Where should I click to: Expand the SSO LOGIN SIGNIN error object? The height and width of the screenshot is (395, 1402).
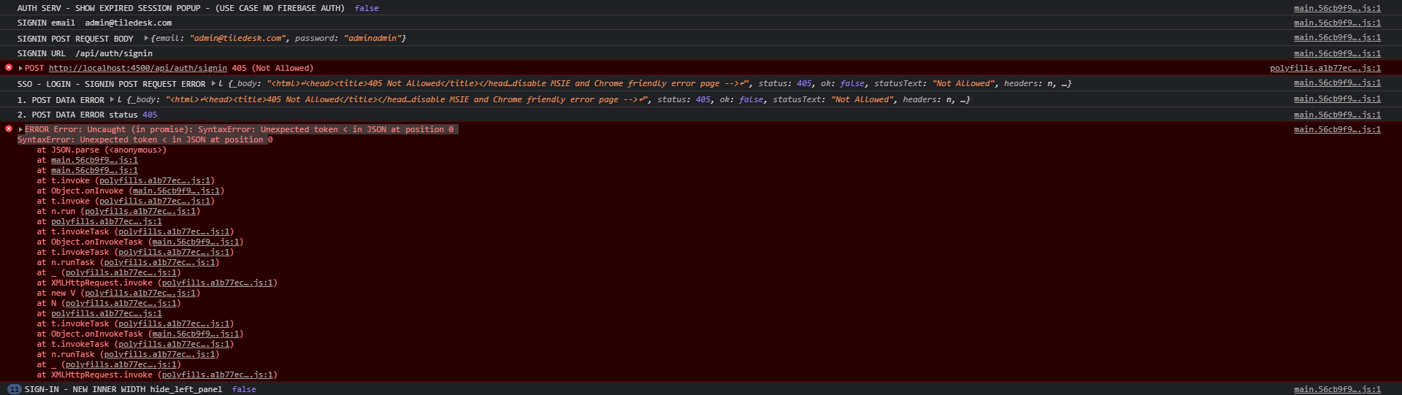[x=213, y=83]
